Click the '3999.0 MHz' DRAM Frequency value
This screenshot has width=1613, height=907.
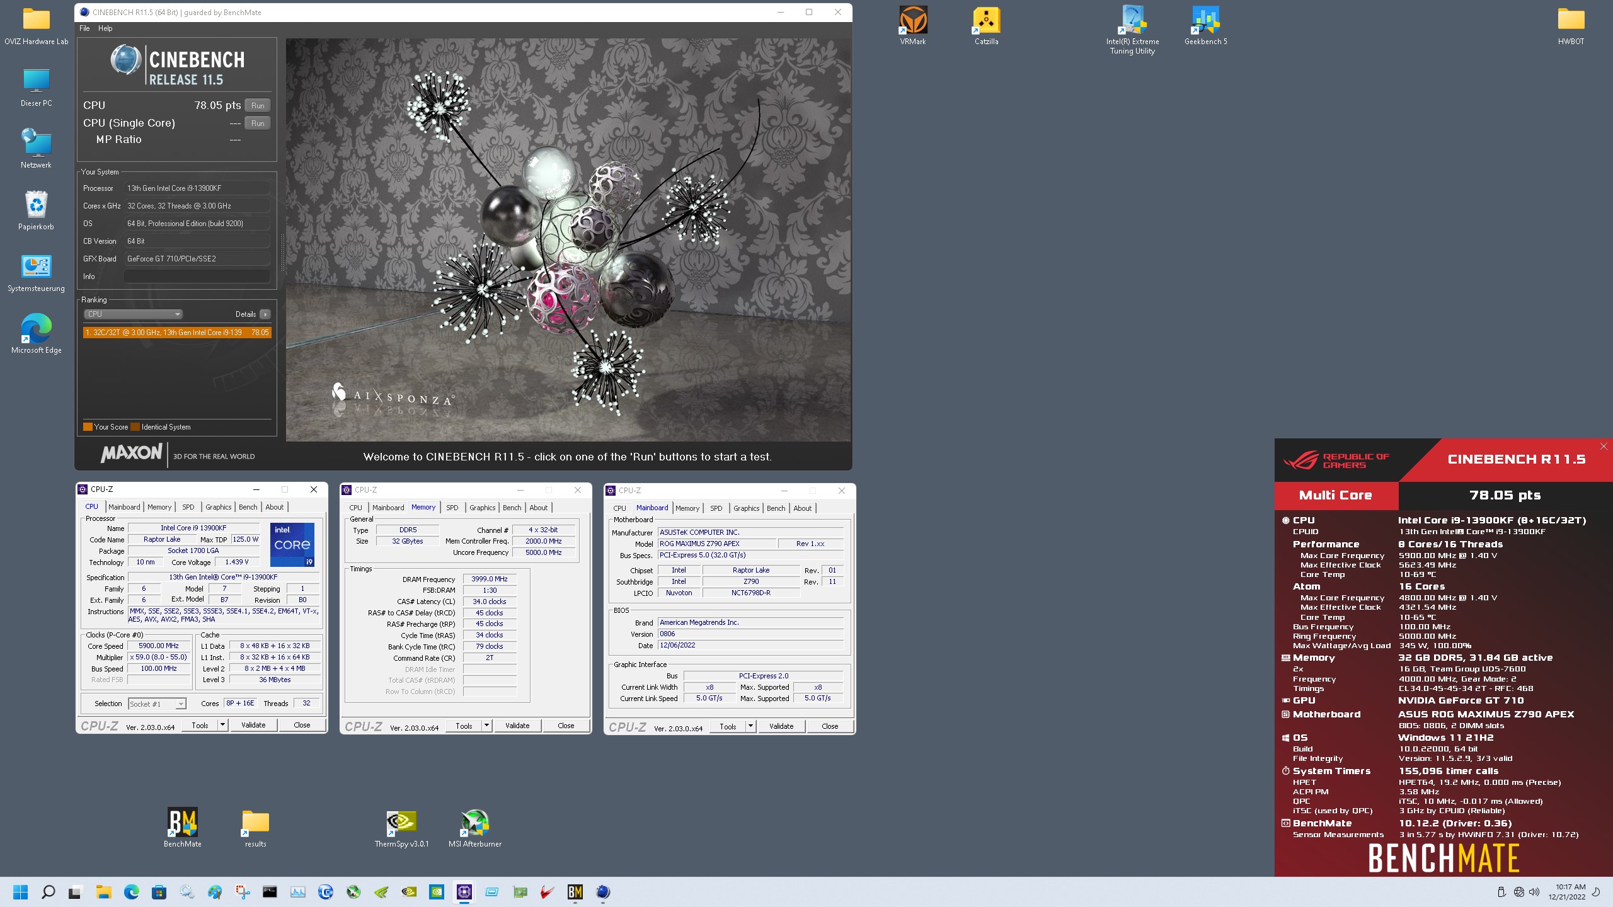tap(490, 579)
